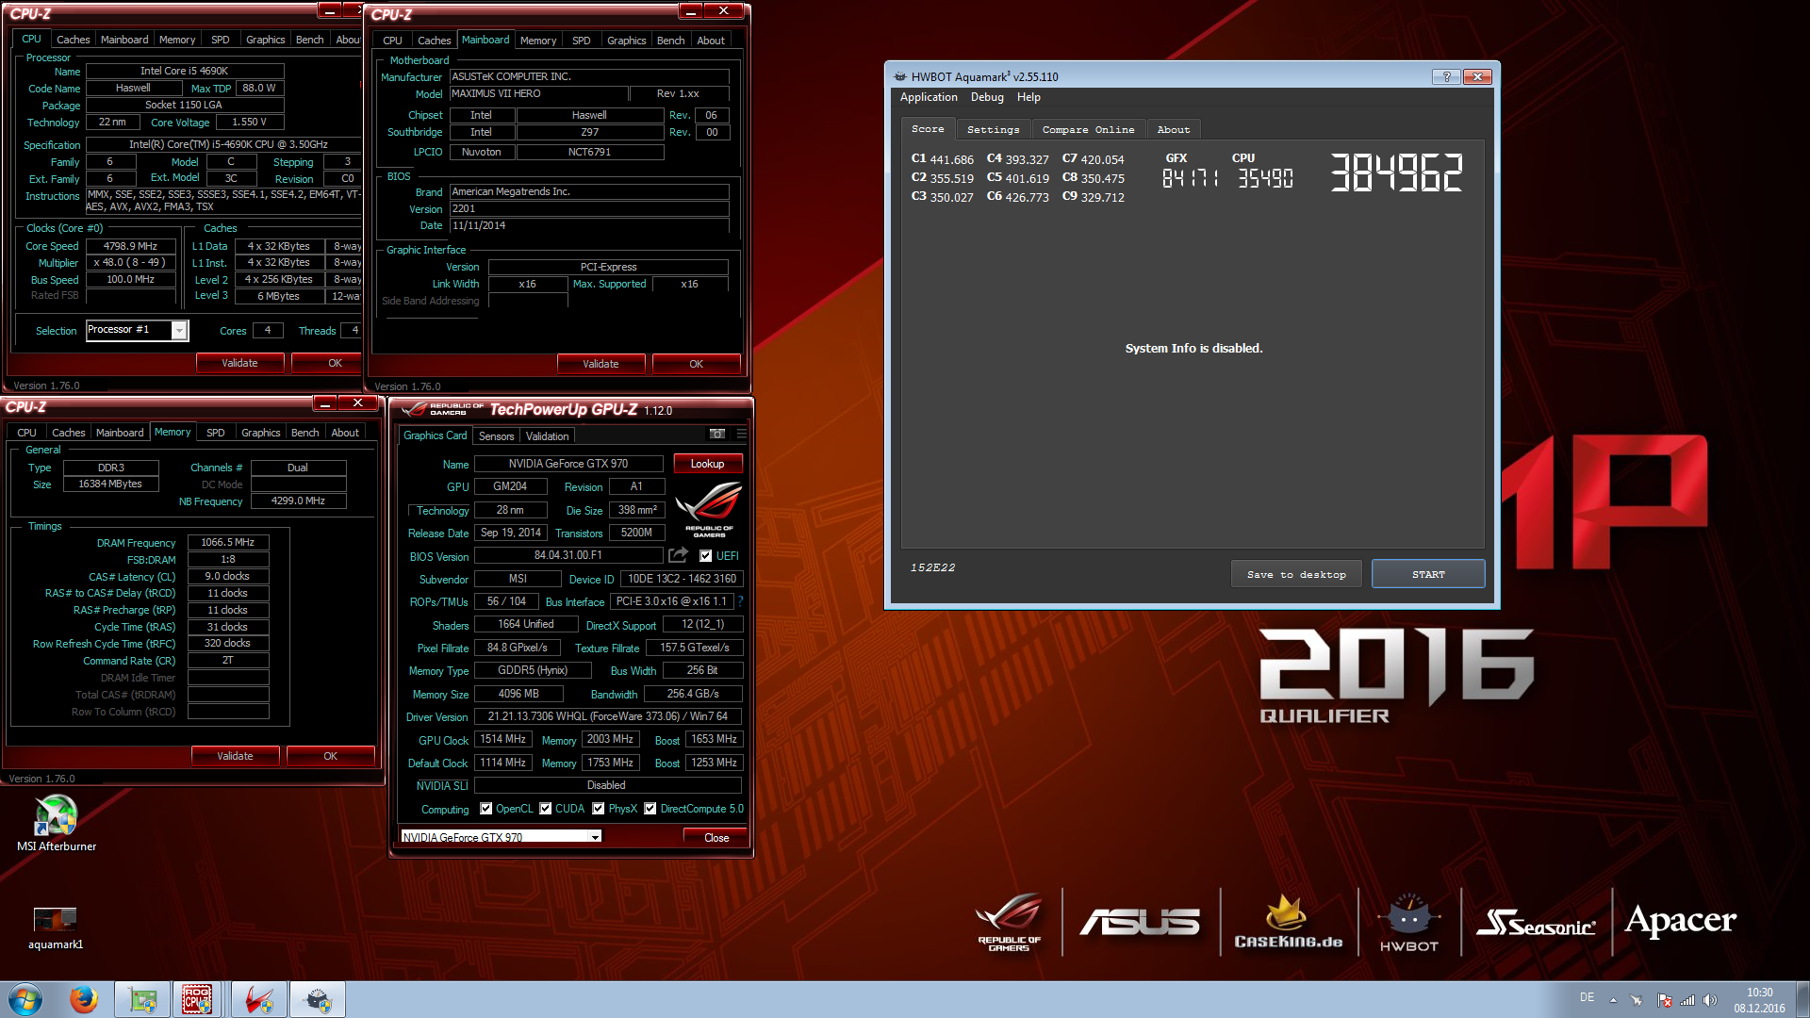Open Graphics tab in CPU-Z Memory window
This screenshot has width=1810, height=1018.
pos(260,433)
